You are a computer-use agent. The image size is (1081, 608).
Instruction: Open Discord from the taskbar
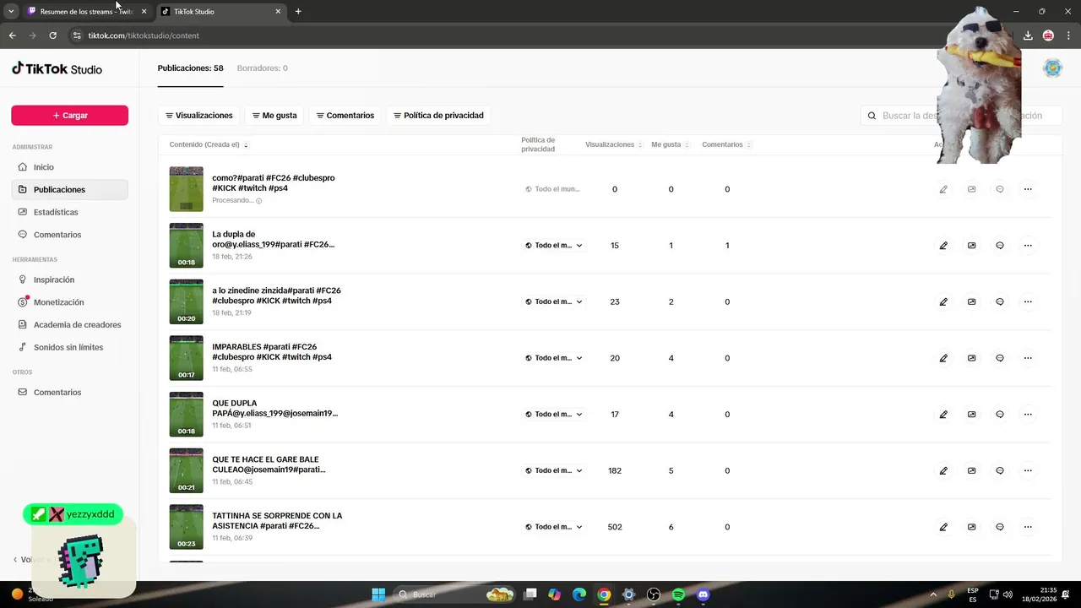coord(703,594)
